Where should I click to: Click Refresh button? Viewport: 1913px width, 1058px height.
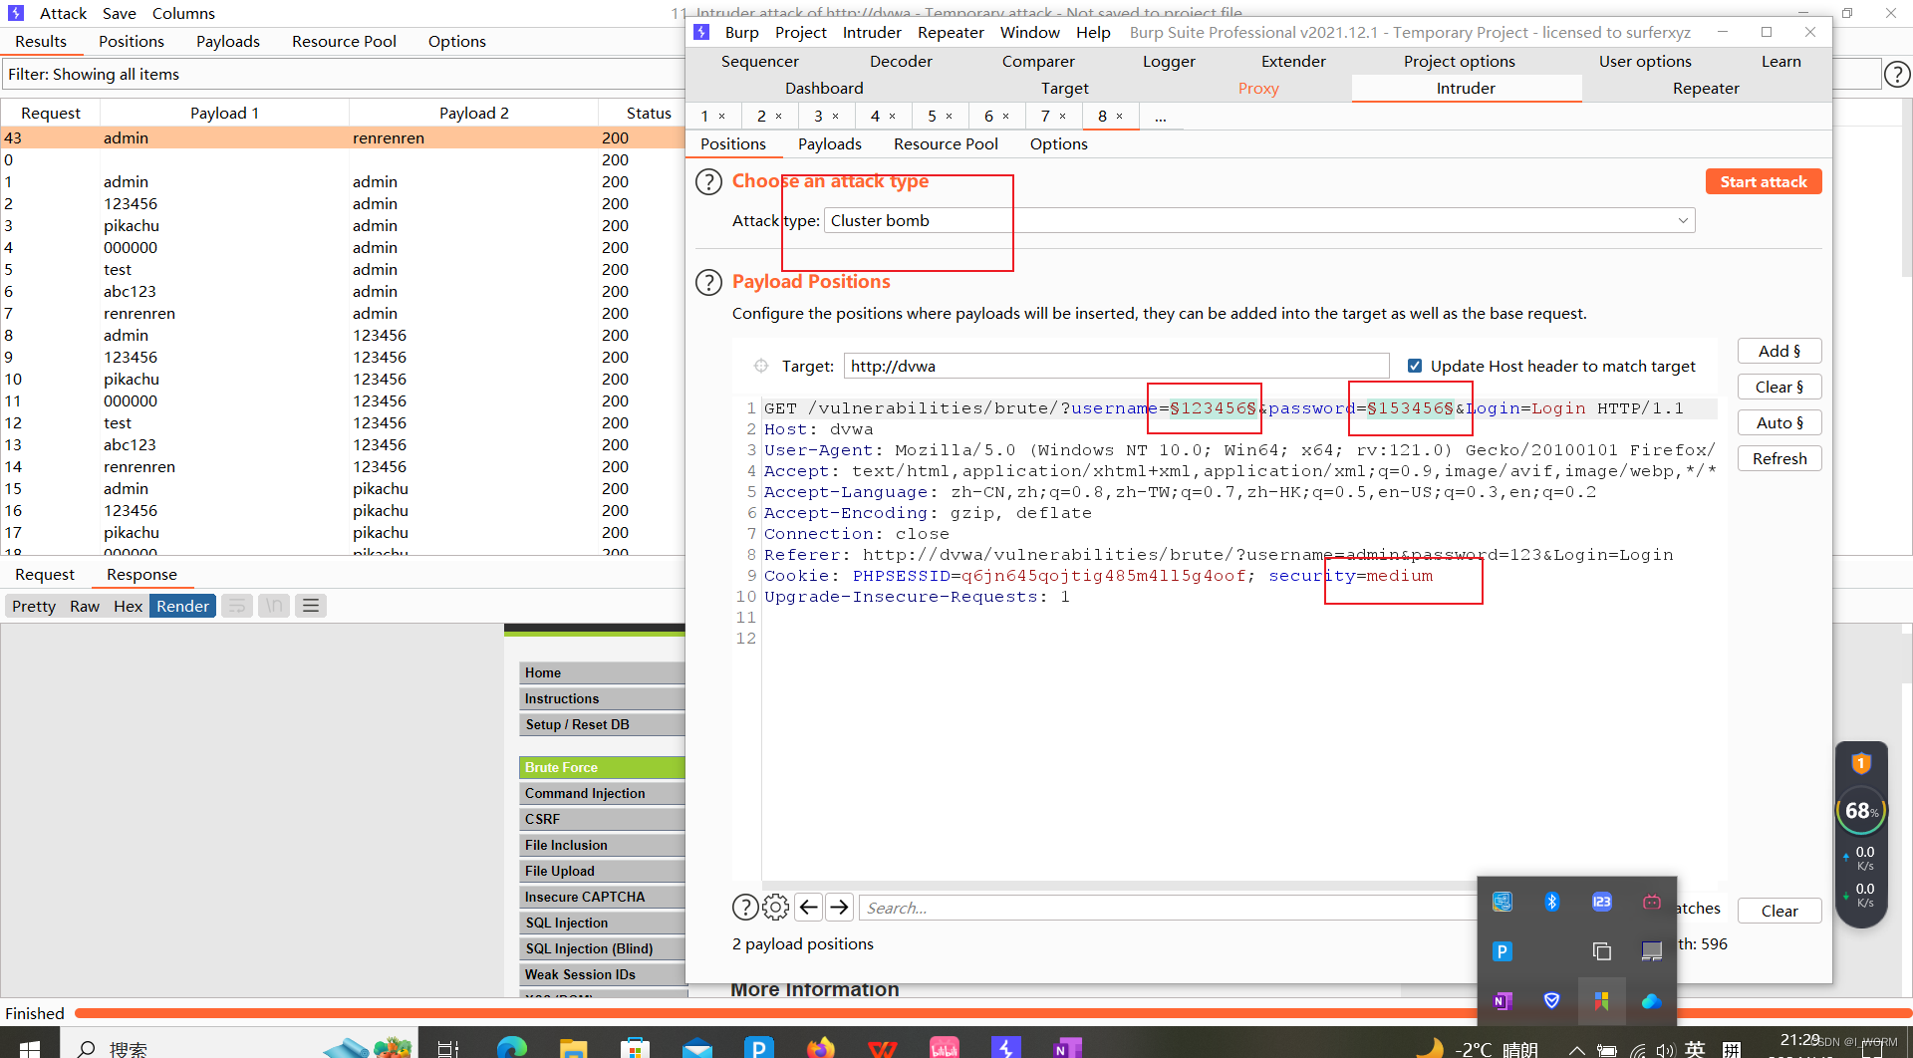tap(1779, 458)
